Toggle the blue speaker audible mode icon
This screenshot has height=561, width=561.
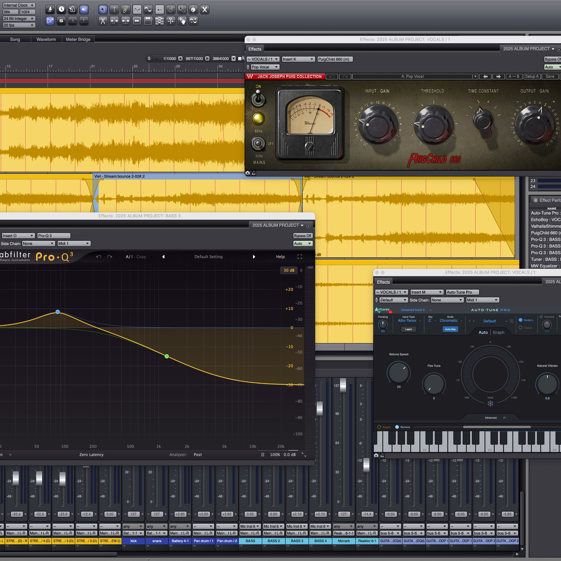coord(84,10)
